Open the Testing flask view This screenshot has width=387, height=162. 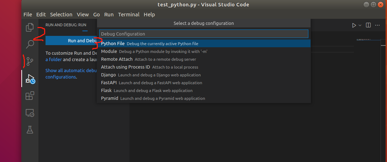[x=30, y=130]
